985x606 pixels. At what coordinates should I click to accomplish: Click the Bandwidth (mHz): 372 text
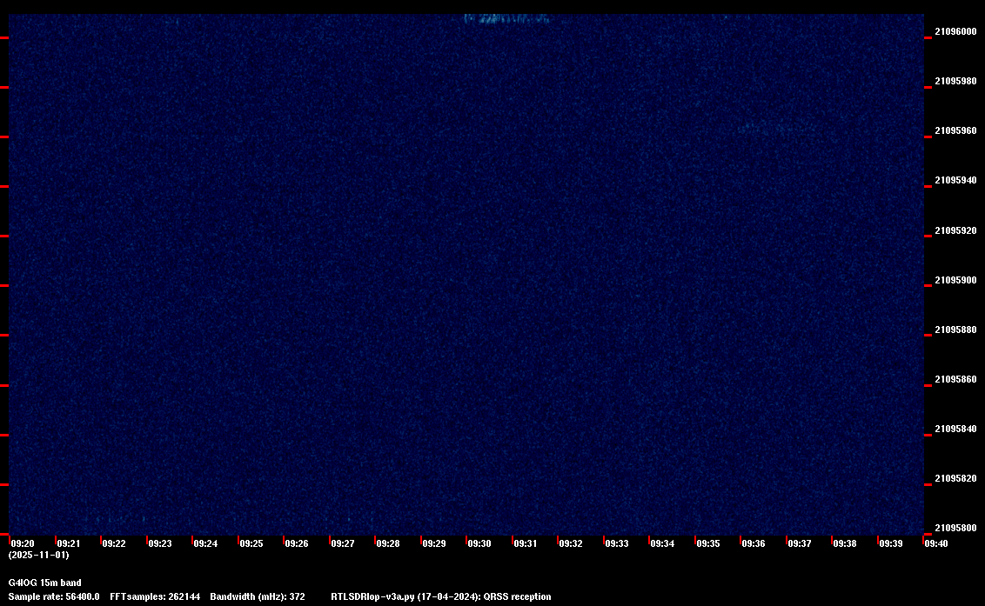[x=258, y=596]
